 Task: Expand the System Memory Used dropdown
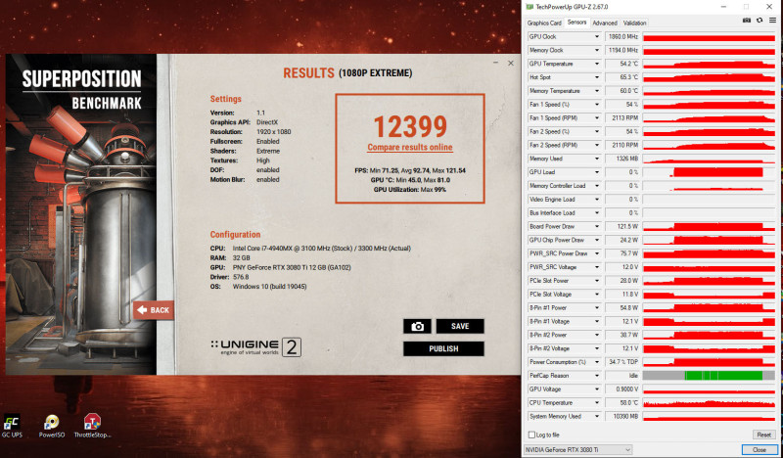596,416
